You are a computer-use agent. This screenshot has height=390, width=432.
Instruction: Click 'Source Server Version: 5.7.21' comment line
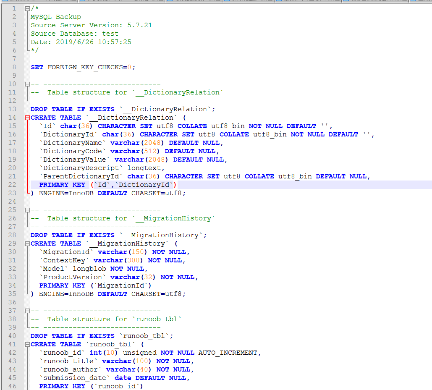(91, 25)
